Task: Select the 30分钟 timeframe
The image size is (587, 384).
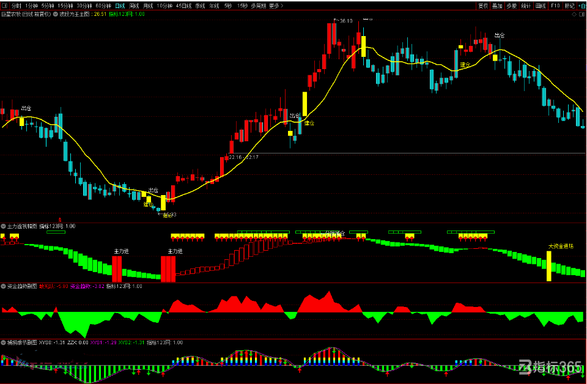Action: click(x=84, y=6)
